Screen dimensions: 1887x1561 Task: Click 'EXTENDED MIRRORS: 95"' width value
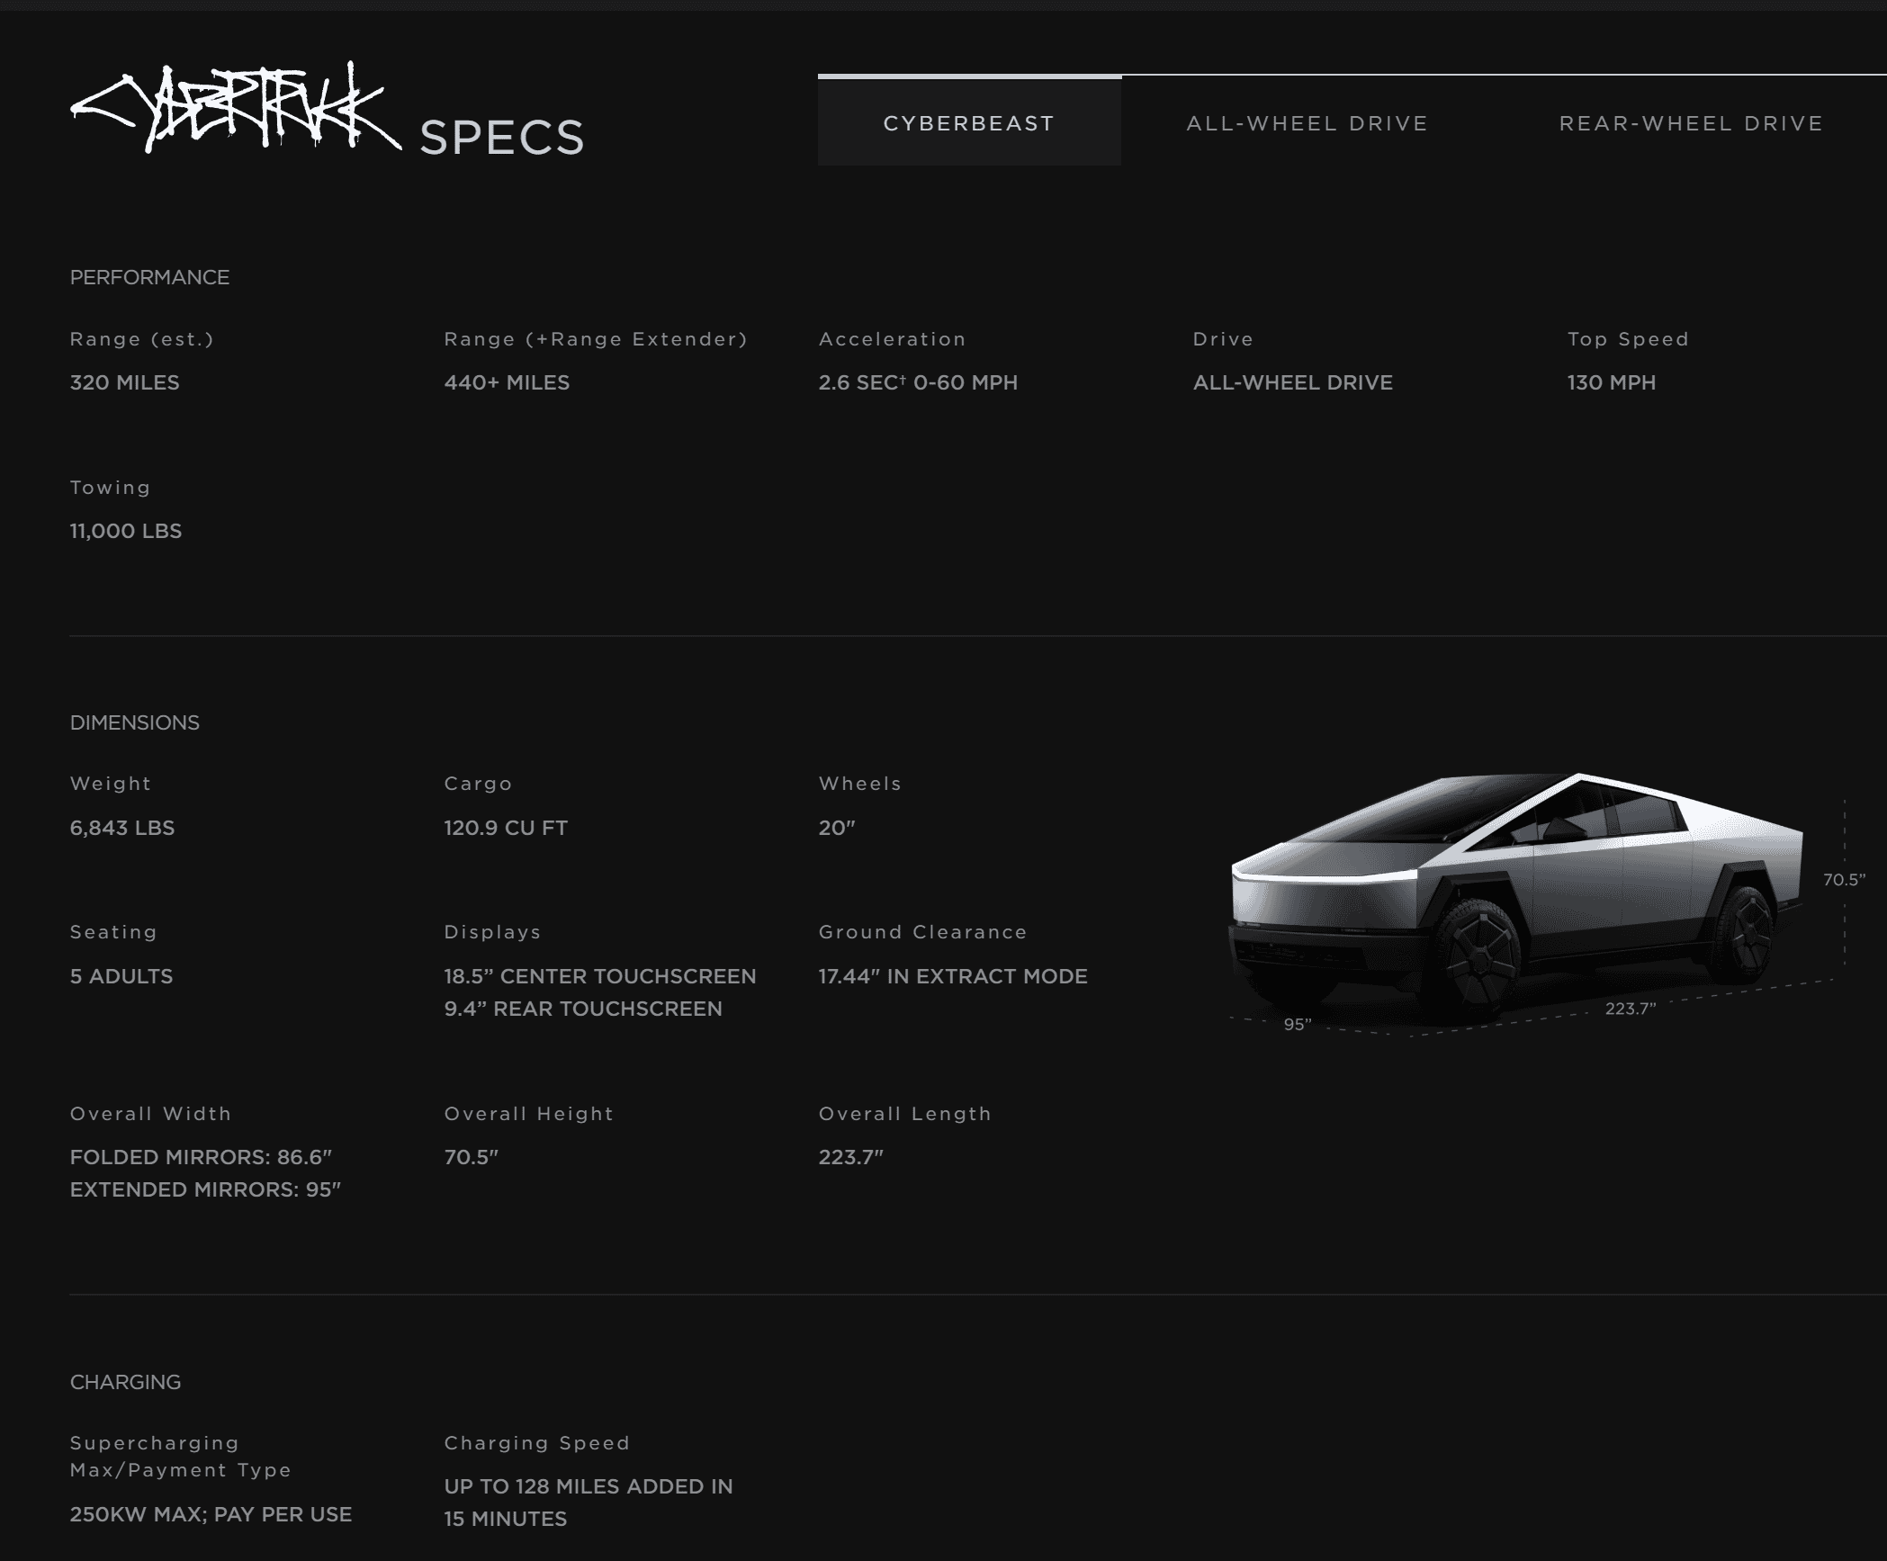pos(206,1189)
